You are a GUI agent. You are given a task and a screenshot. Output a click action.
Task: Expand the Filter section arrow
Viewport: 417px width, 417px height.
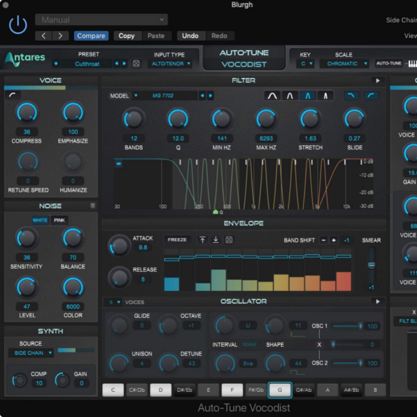click(x=378, y=80)
